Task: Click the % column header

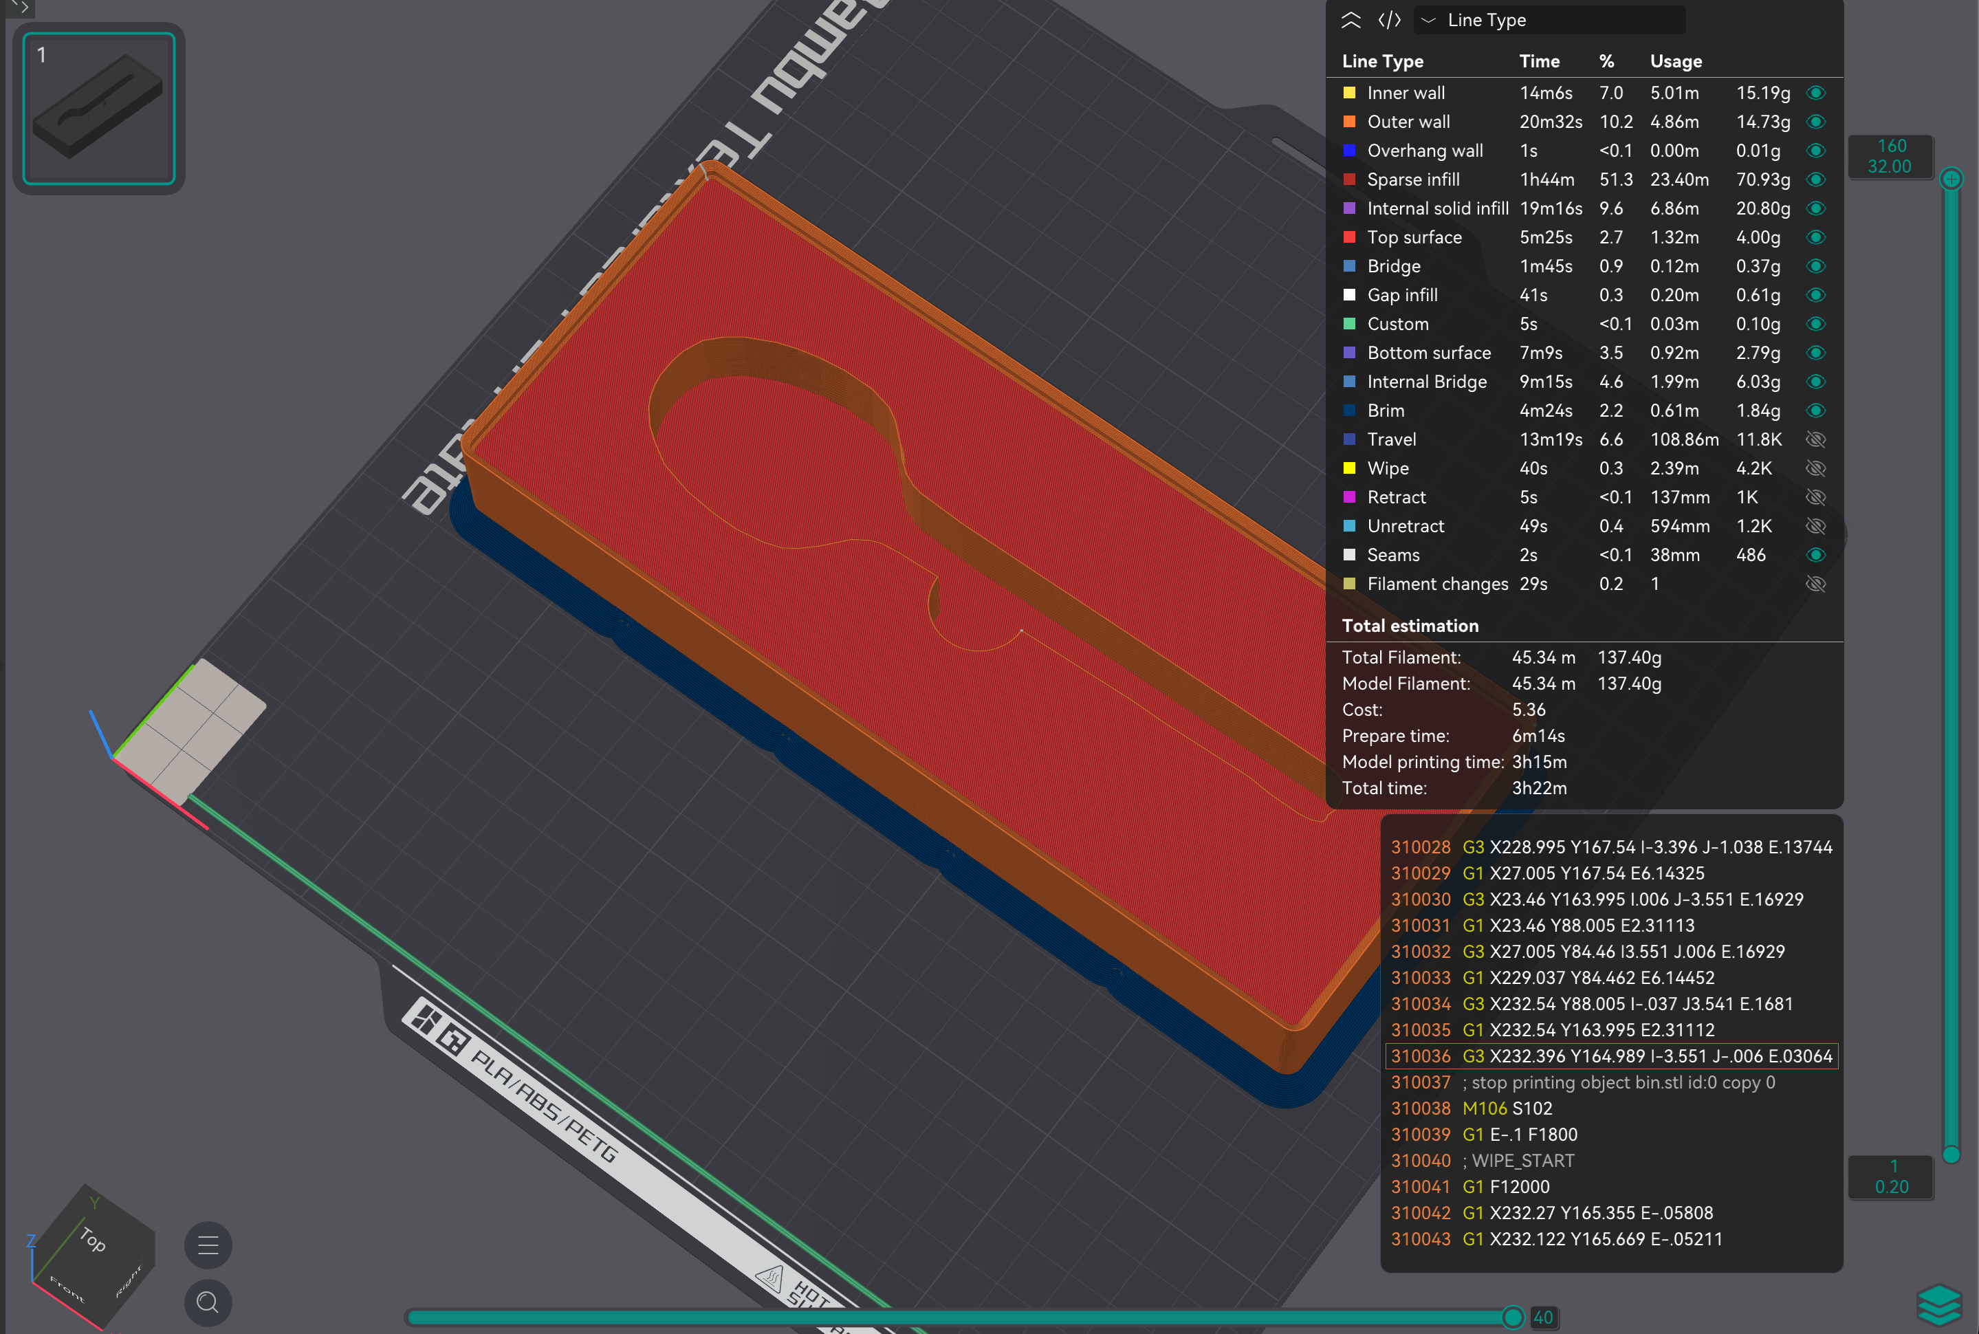Action: click(1606, 61)
